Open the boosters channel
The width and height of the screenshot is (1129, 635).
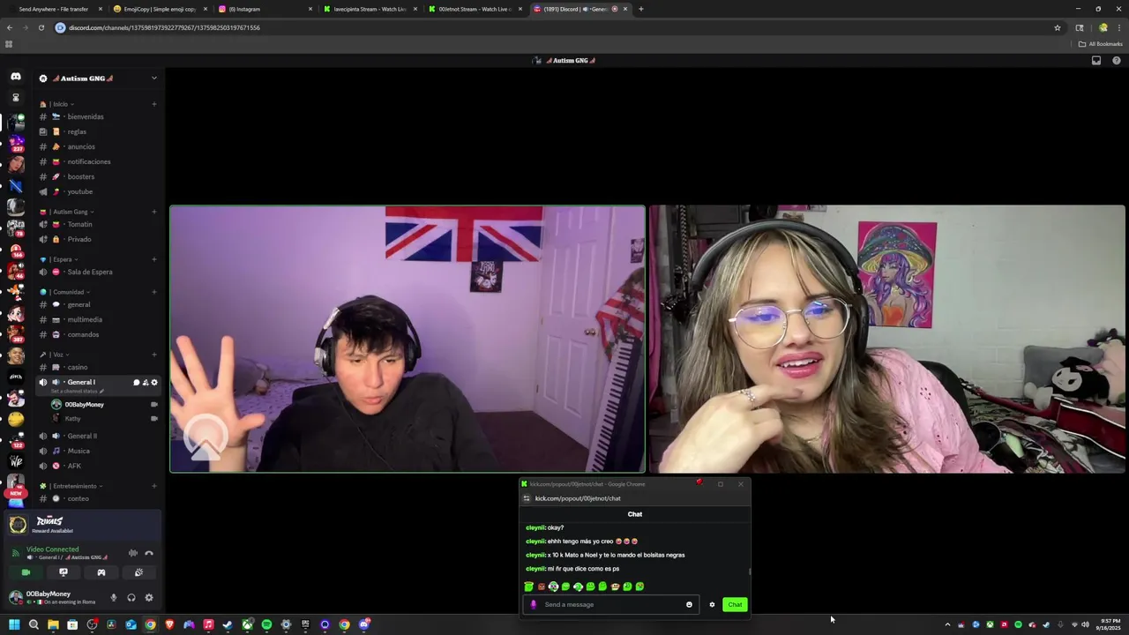[x=97, y=176]
